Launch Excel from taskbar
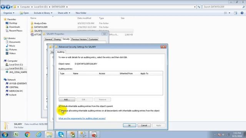The width and height of the screenshot is (246, 138). tap(16, 135)
